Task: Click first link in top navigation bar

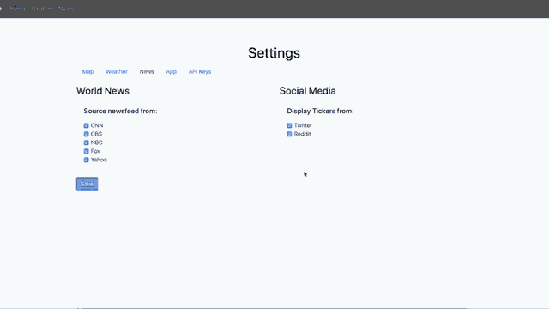Action: 17,9
